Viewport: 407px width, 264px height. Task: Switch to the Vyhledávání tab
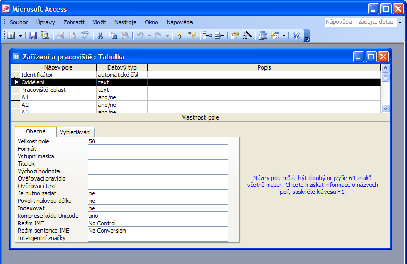(x=75, y=132)
